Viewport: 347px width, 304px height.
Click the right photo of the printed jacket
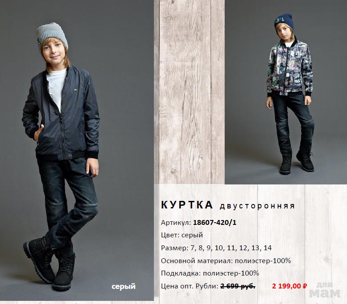pos(286,92)
